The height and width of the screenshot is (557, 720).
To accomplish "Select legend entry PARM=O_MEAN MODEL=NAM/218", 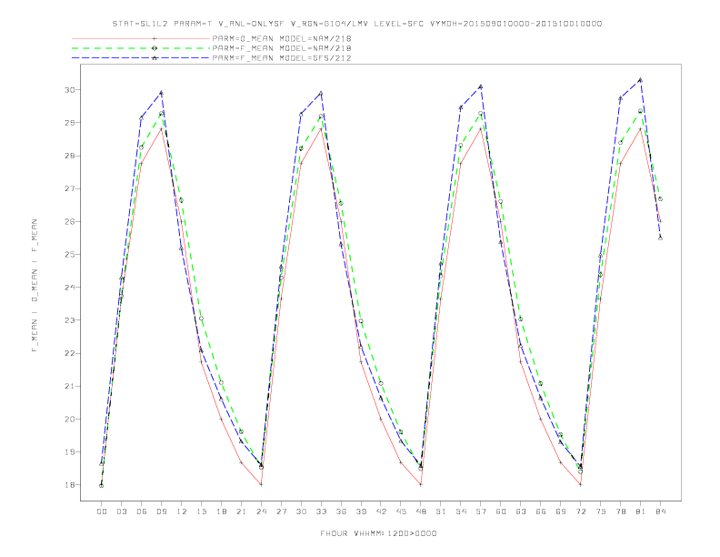I will pos(282,38).
